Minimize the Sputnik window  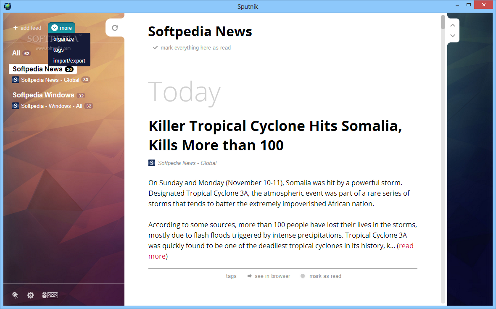click(x=457, y=5)
